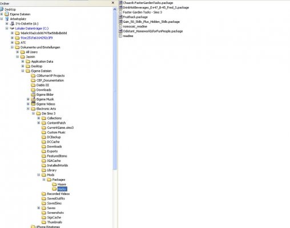Select CurrentGame.sims3 in the tree

click(61, 128)
